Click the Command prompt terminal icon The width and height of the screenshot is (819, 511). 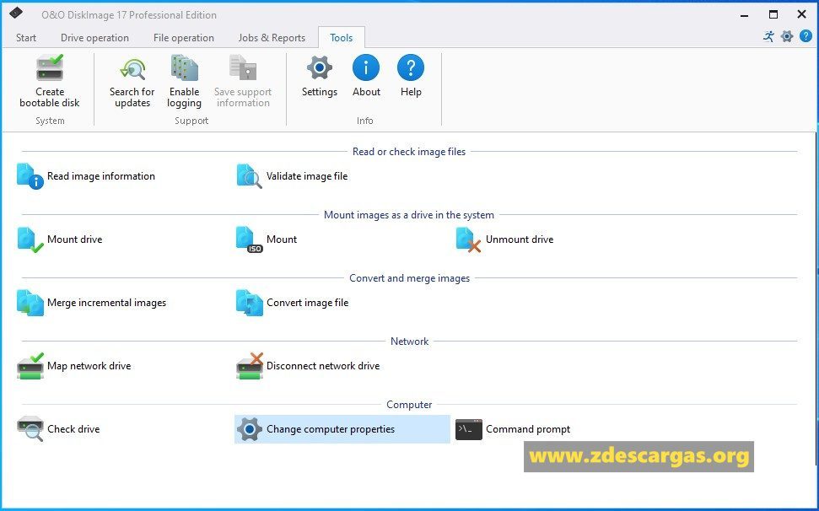click(x=468, y=429)
